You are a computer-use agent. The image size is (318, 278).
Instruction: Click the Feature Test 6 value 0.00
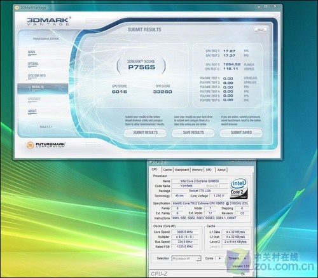click(x=228, y=100)
